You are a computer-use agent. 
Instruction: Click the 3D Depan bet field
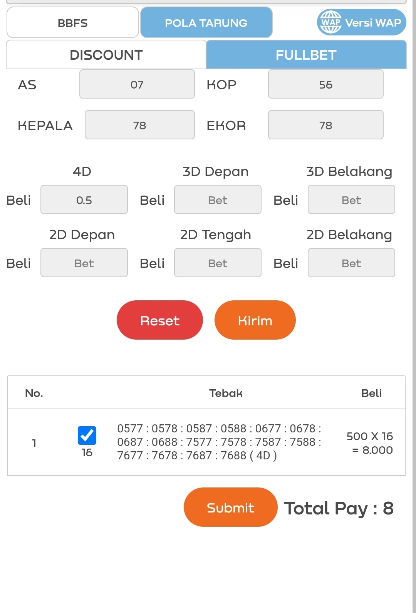pyautogui.click(x=218, y=200)
